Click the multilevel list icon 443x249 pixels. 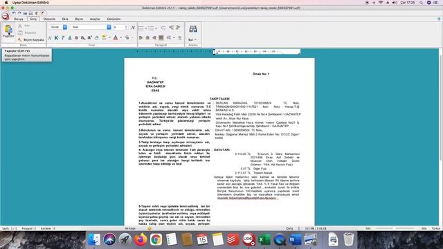coord(163,28)
